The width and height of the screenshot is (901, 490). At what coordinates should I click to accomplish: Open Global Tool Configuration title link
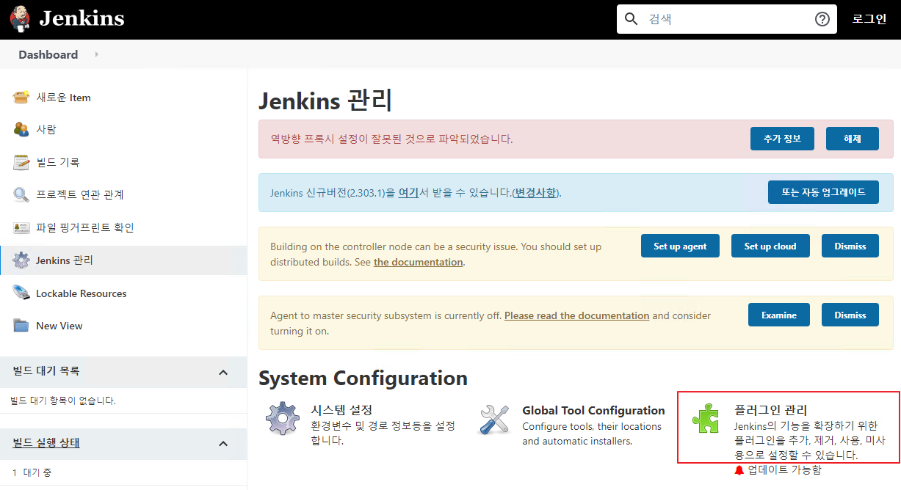point(593,410)
